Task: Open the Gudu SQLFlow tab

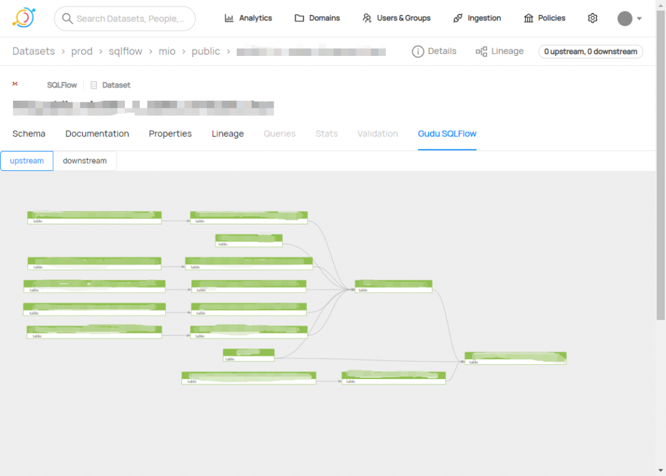Action: [447, 133]
